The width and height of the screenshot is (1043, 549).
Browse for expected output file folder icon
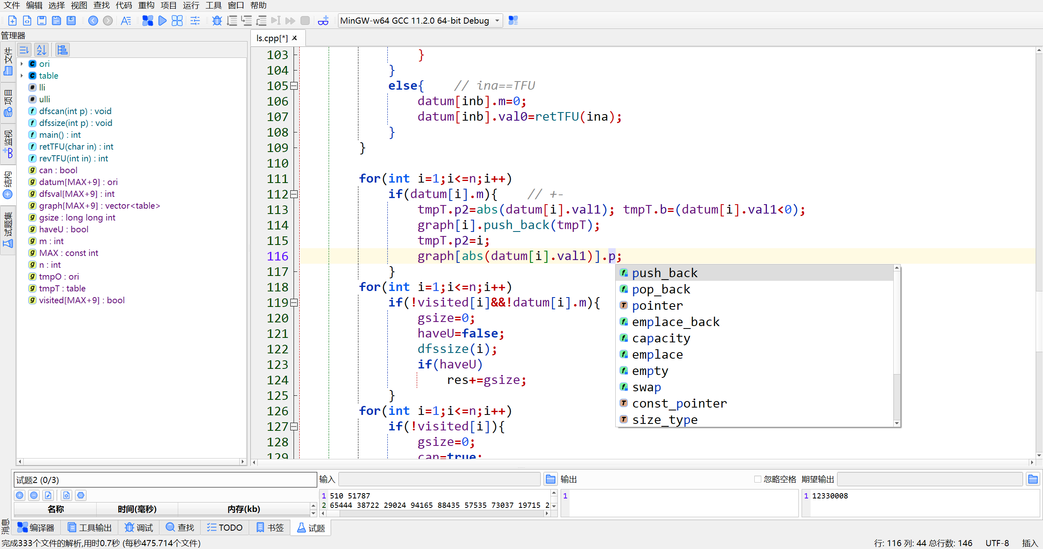click(x=1033, y=479)
